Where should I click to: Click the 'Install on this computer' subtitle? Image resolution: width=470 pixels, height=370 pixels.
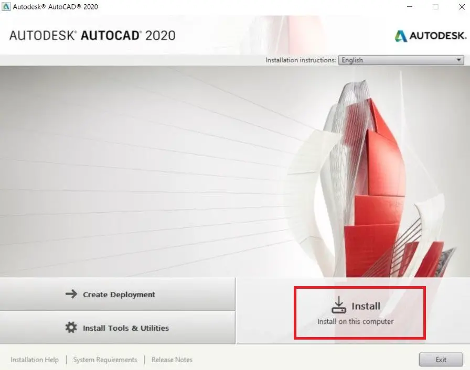(x=356, y=321)
